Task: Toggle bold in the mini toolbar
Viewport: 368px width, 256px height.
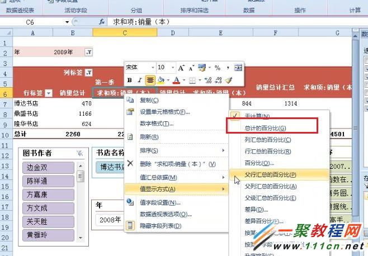Action: click(129, 80)
